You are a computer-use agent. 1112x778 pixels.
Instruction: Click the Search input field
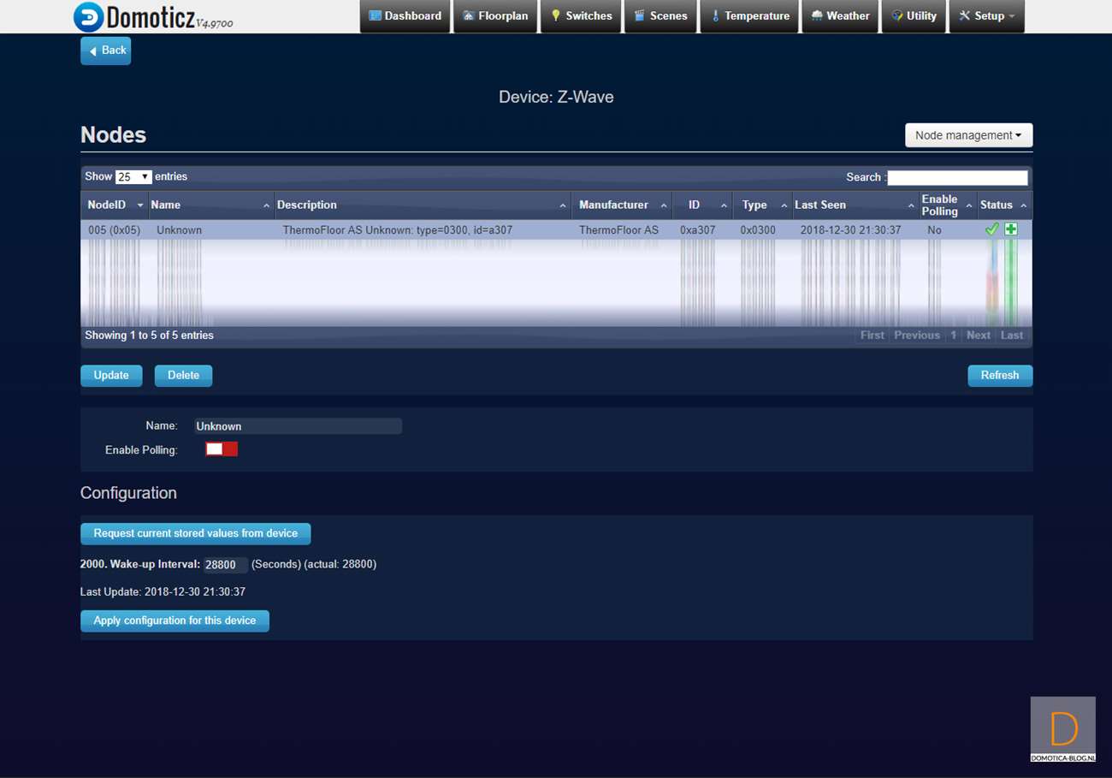pyautogui.click(x=957, y=178)
